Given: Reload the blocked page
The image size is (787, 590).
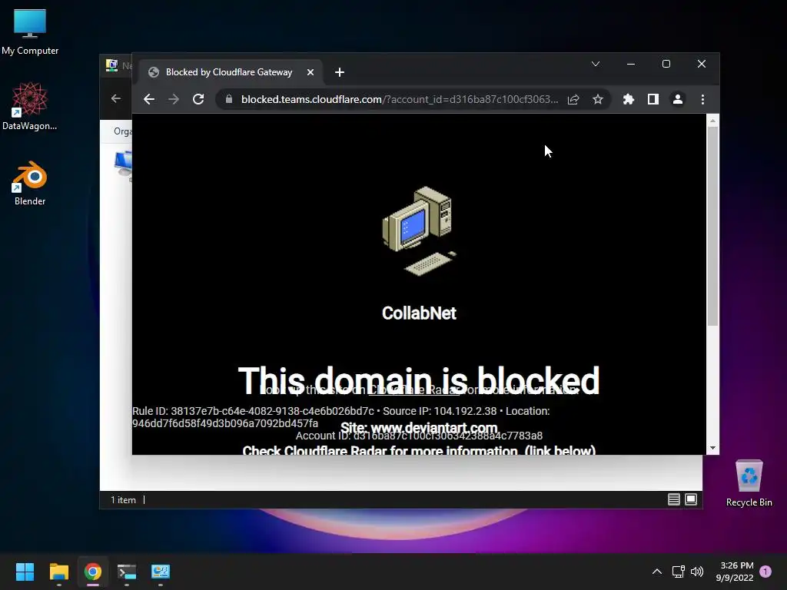Looking at the screenshot, I should [x=198, y=99].
